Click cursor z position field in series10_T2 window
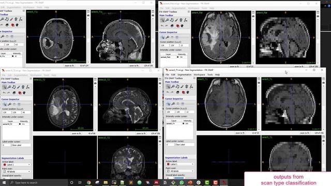The image size is (331, 186). pos(26,113)
